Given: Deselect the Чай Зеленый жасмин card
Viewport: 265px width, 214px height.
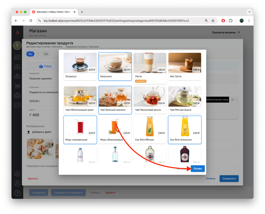Looking at the screenshot, I should coord(115,100).
